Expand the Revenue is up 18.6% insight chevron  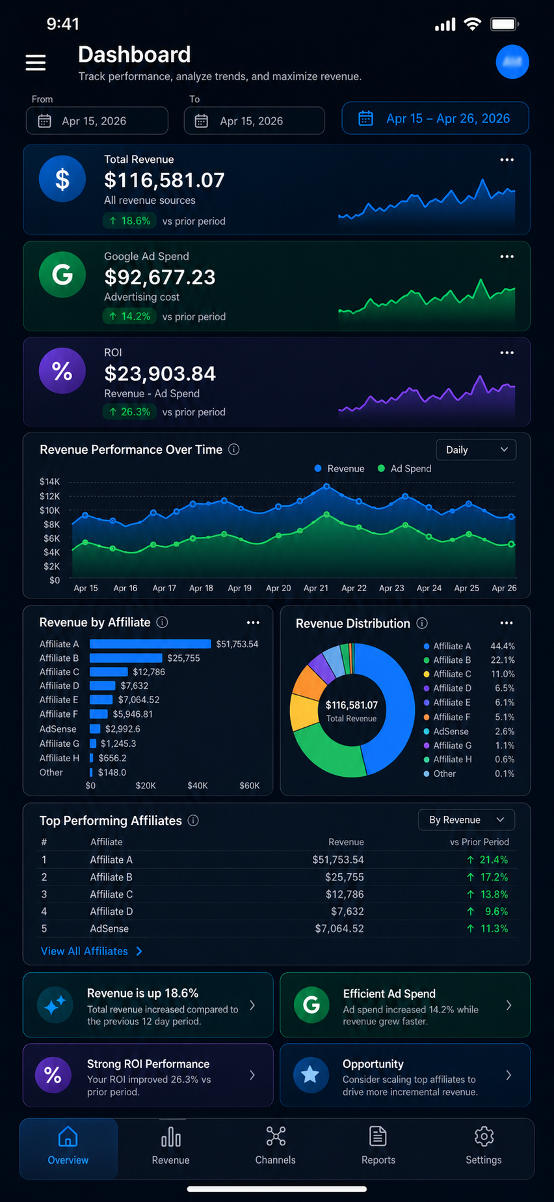pyautogui.click(x=252, y=1005)
